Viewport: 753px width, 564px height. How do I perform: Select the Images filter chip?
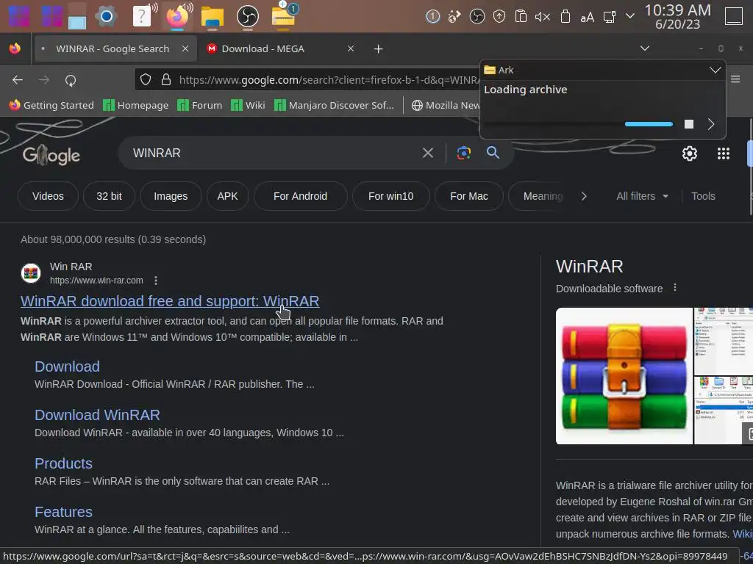click(171, 196)
